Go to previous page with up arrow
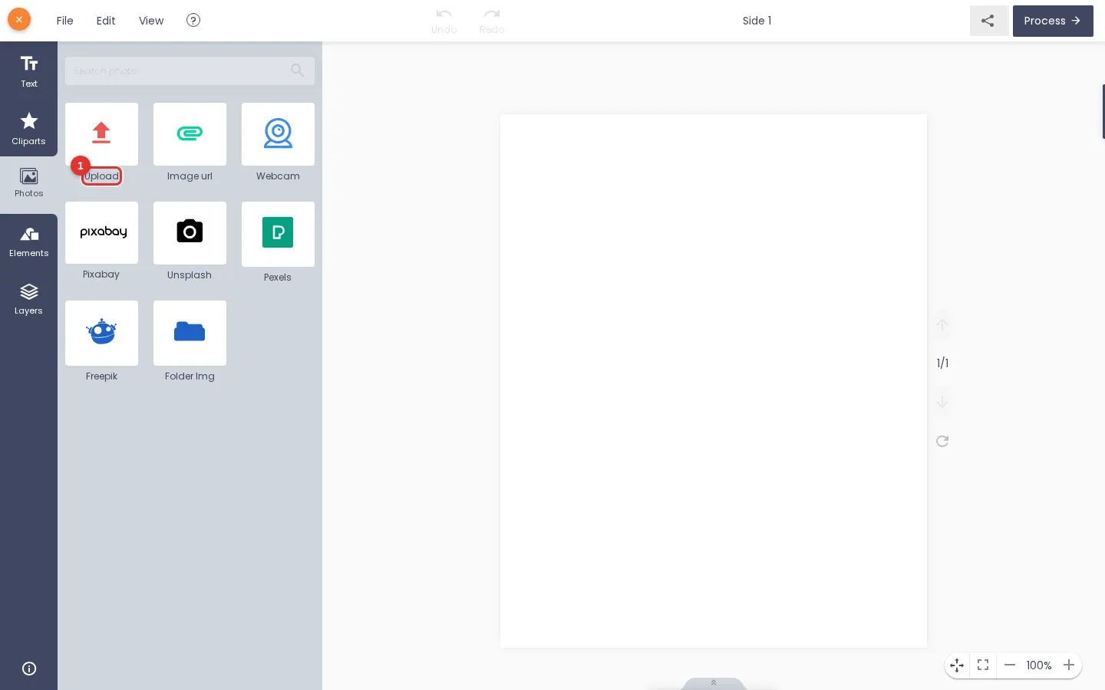The height and width of the screenshot is (690, 1105). tap(942, 325)
